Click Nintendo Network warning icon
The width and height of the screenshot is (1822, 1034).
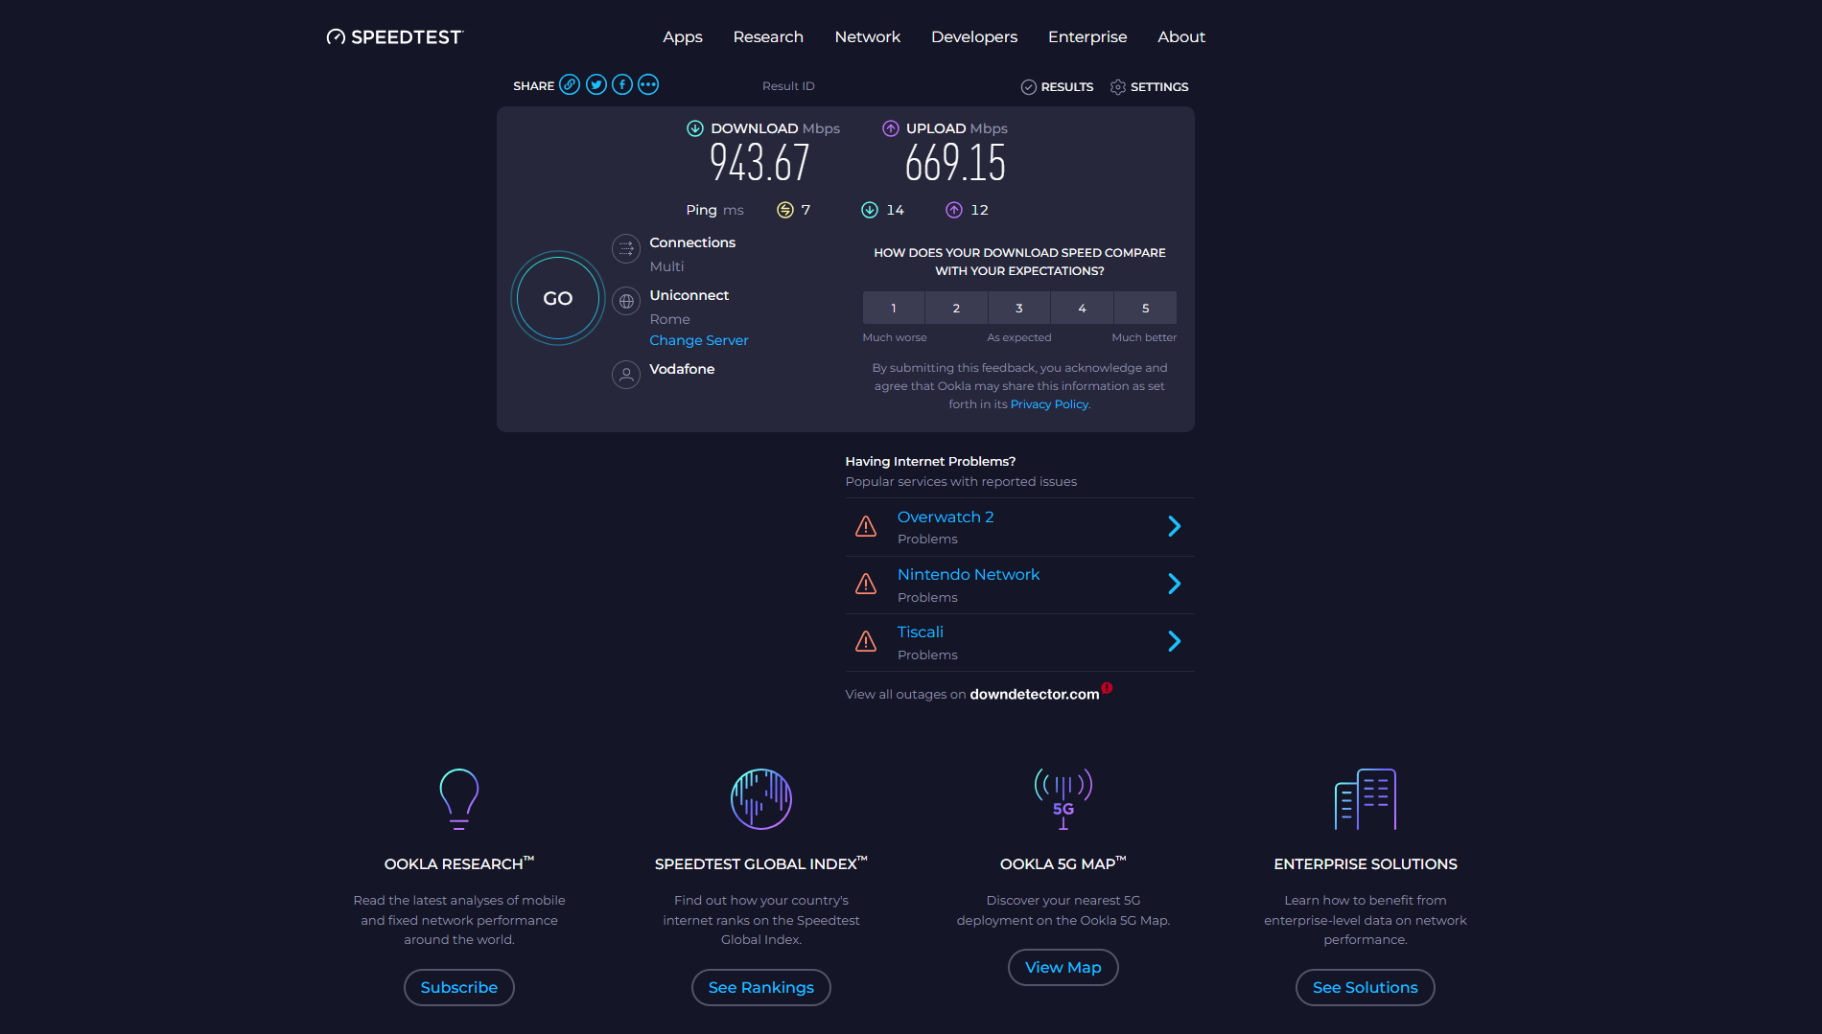coord(866,584)
